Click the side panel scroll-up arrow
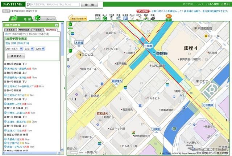Image resolution: width=232 pixels, height=156 pixels. click(x=62, y=23)
